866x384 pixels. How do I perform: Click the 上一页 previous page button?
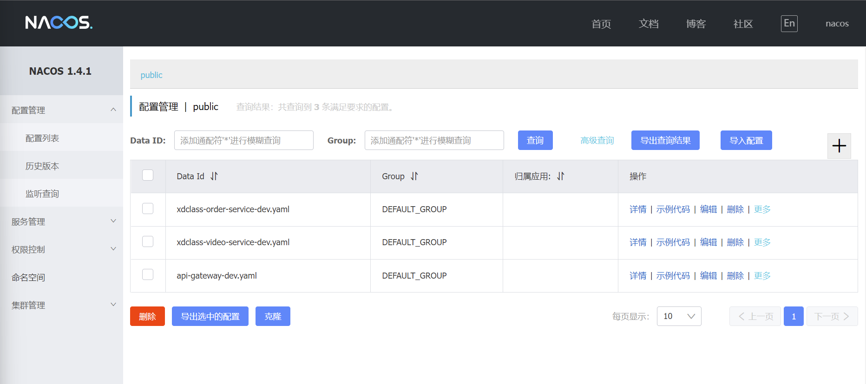pyautogui.click(x=755, y=316)
